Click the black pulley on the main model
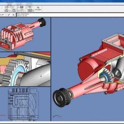Viewport: 124px width, 124px height. point(62,98)
